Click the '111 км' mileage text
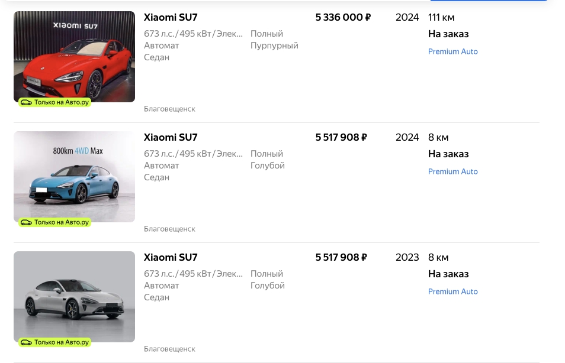The height and width of the screenshot is (363, 565). pos(441,17)
